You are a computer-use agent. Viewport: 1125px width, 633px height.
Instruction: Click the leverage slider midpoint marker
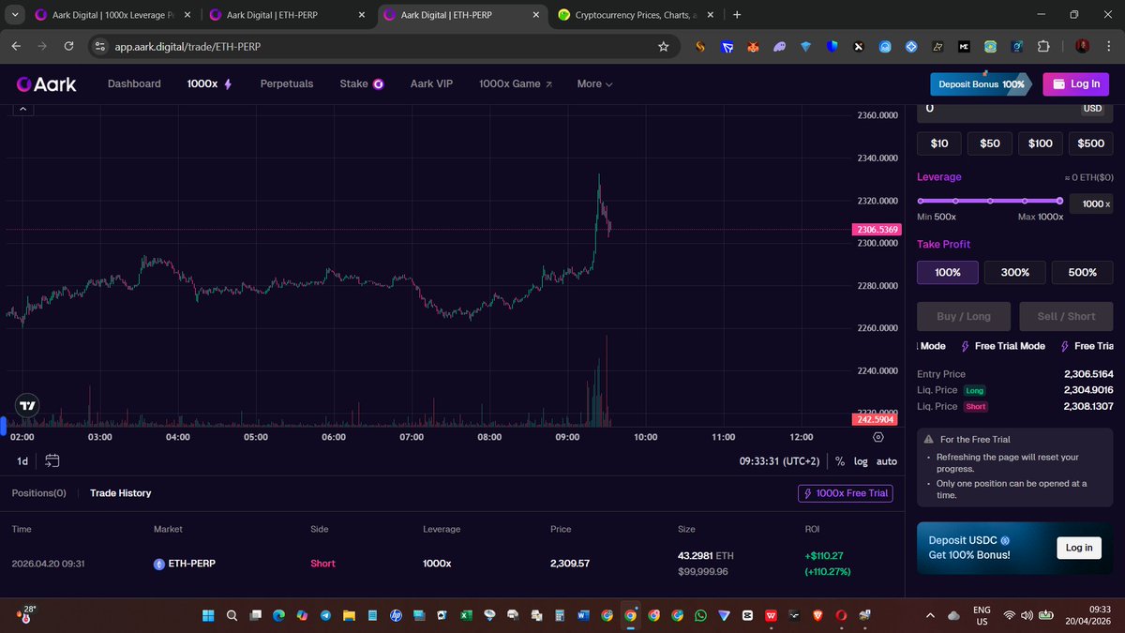[990, 201]
